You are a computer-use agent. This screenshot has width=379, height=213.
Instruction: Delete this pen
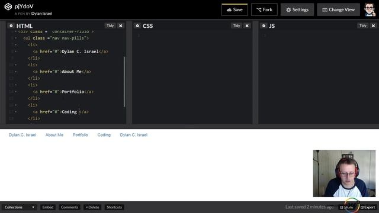coord(92,207)
